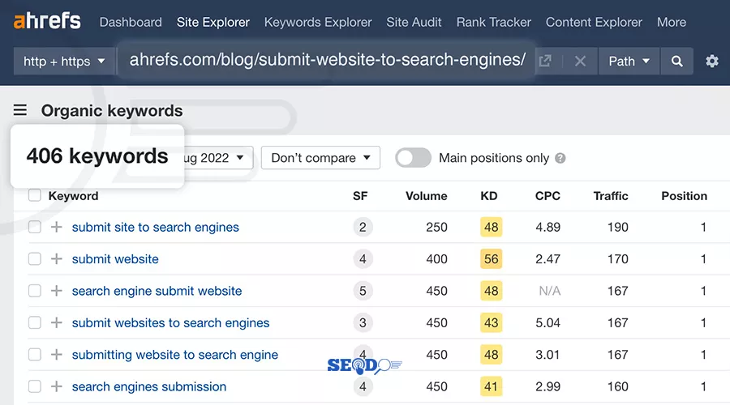Click N/A CPC value
The width and height of the screenshot is (730, 405).
point(549,291)
